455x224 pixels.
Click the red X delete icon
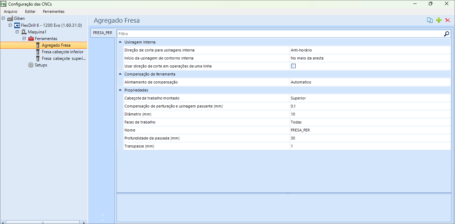pos(448,20)
